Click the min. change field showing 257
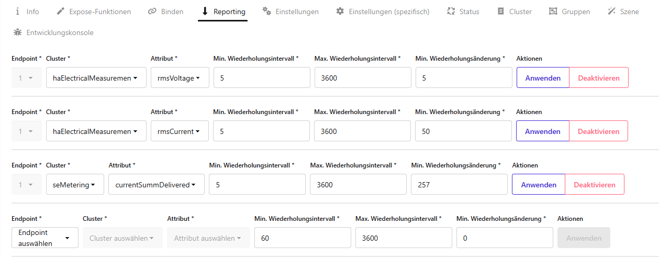659x258 pixels. [459, 185]
